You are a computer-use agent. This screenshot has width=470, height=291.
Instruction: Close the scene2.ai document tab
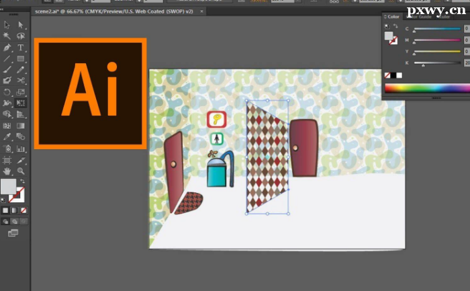(202, 11)
